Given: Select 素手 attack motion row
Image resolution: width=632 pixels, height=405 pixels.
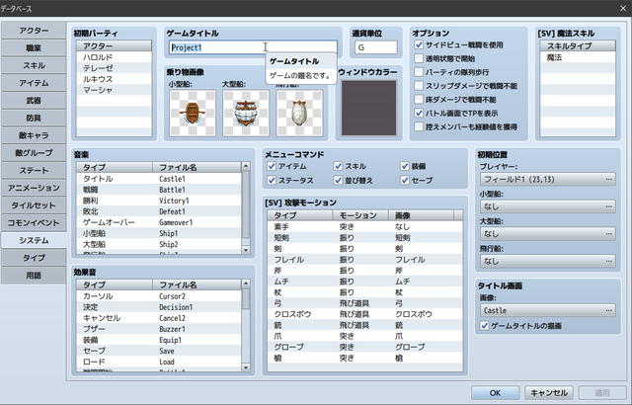Looking at the screenshot, I should point(364,227).
